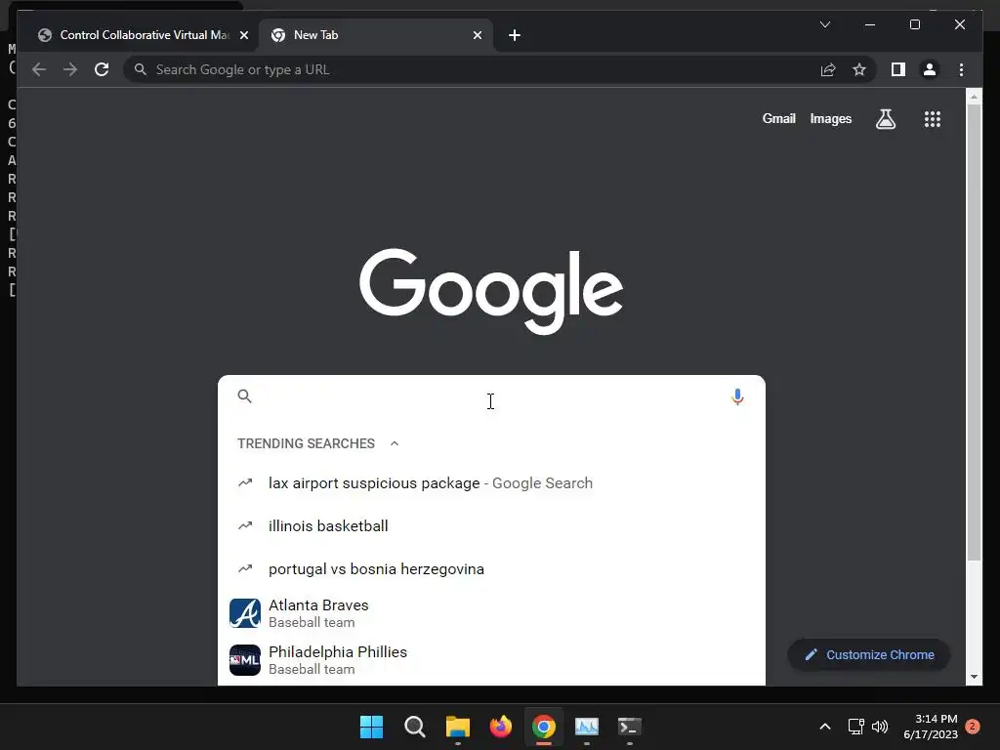Image resolution: width=1000 pixels, height=750 pixels.
Task: Bookmark this tab with the star icon
Action: pos(859,69)
